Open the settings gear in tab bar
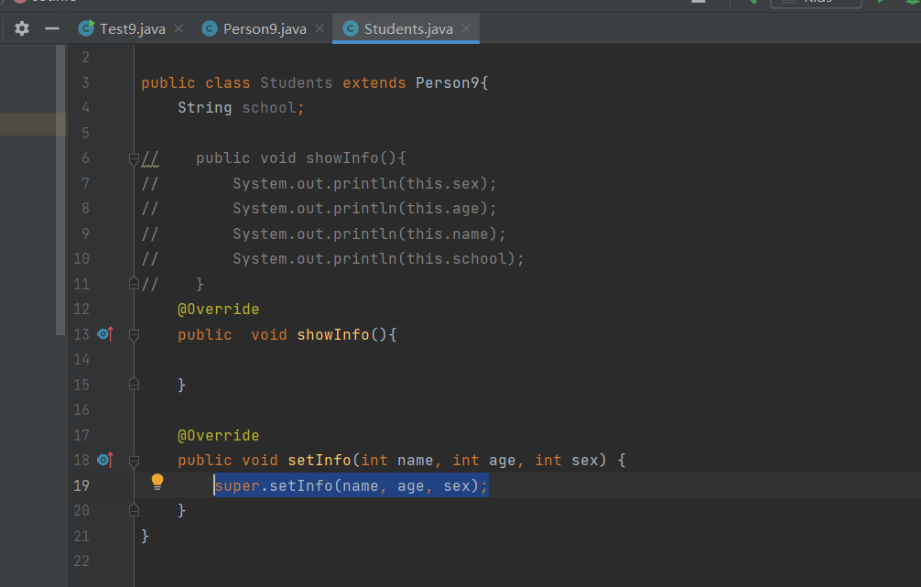This screenshot has height=587, width=921. point(22,28)
